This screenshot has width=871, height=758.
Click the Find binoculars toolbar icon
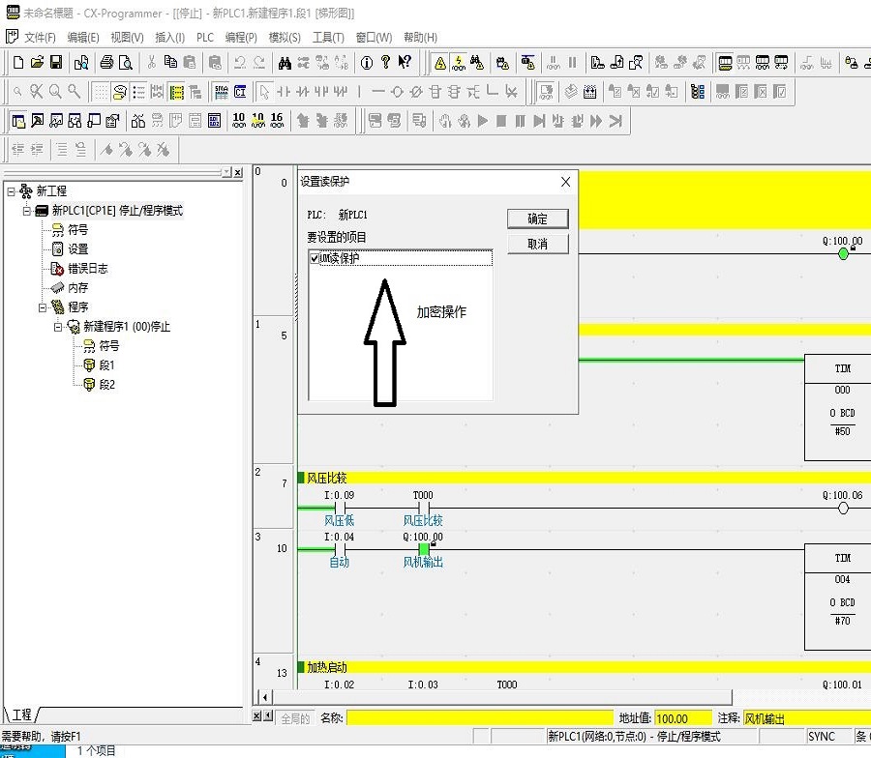pyautogui.click(x=285, y=63)
